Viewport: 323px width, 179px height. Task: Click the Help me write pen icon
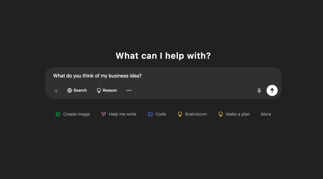pos(103,114)
